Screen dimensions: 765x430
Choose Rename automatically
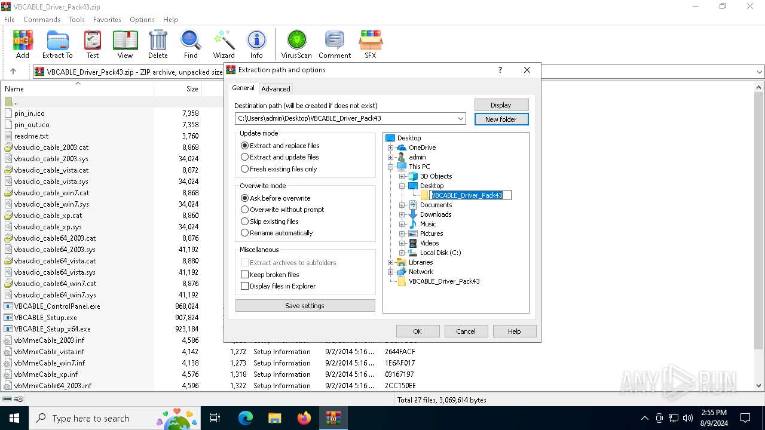(277, 233)
